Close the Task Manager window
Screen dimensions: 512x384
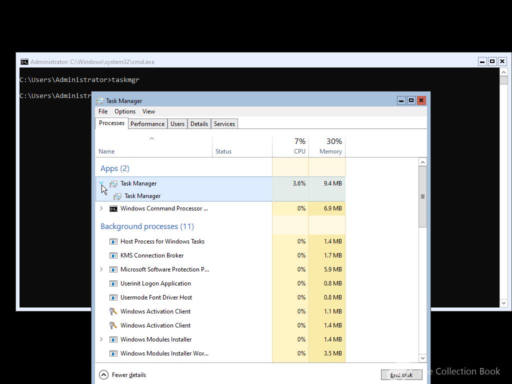421,100
